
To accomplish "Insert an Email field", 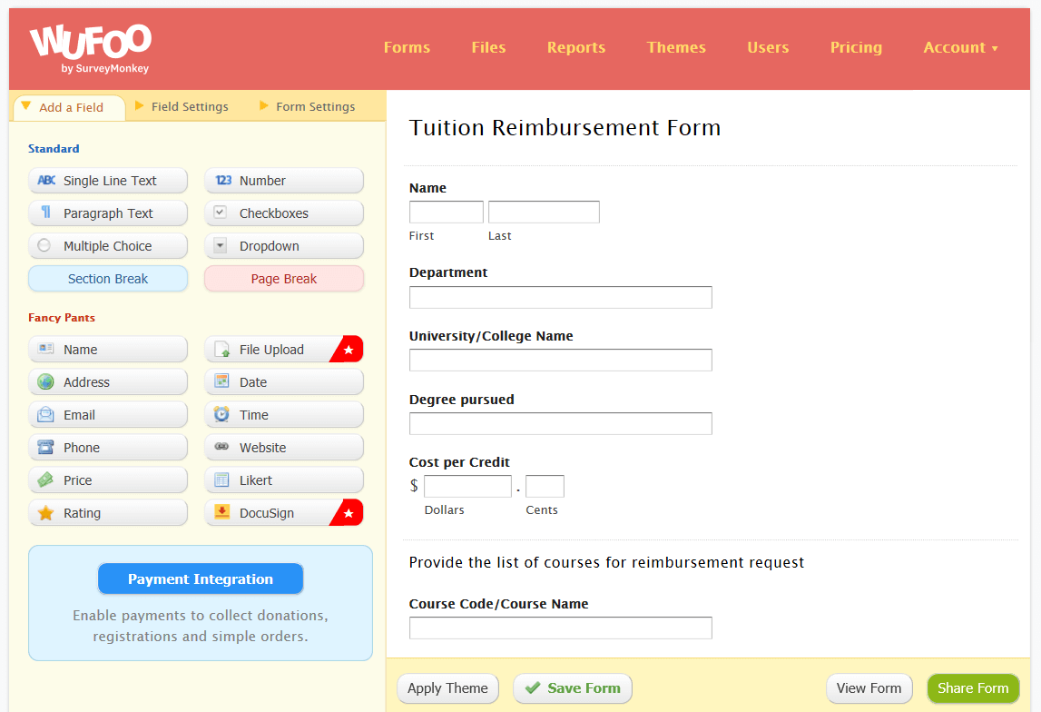I will 107,415.
